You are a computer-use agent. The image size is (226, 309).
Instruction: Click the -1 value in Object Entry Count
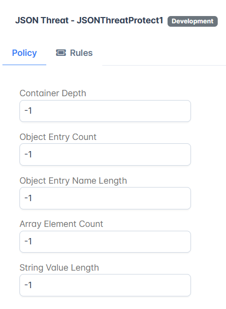click(28, 154)
